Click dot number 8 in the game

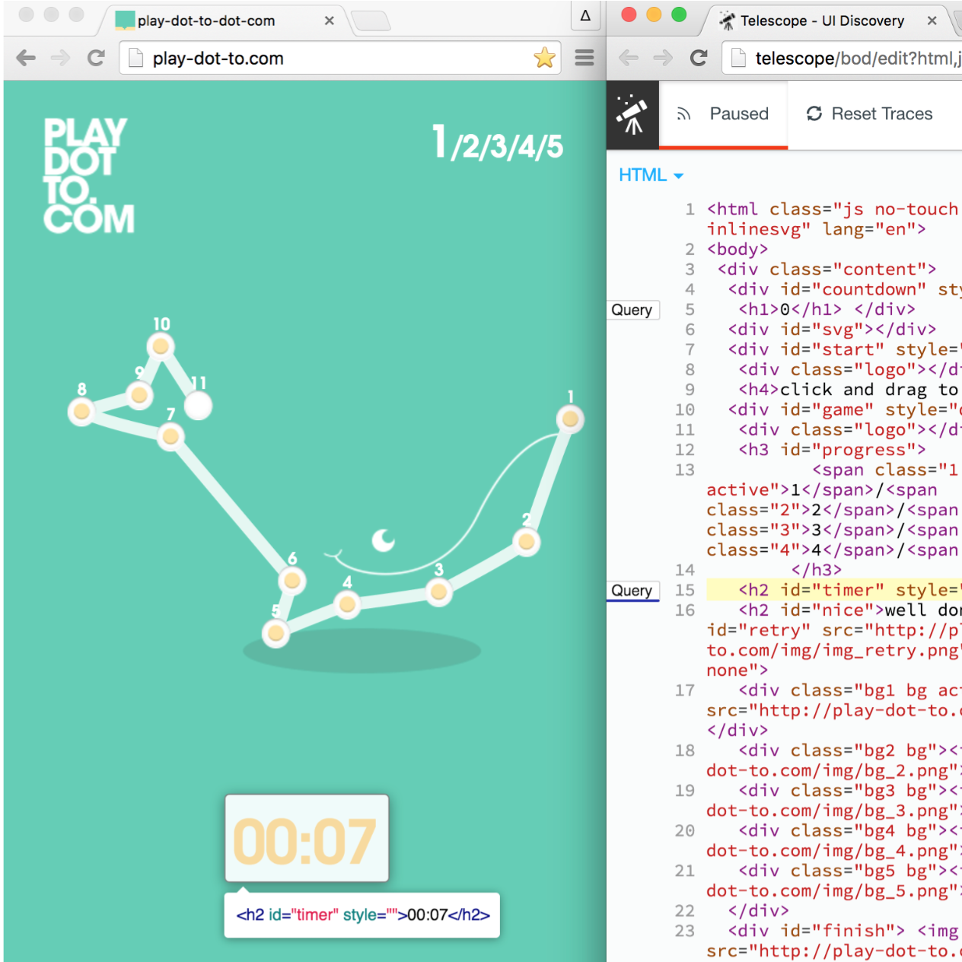pos(81,412)
